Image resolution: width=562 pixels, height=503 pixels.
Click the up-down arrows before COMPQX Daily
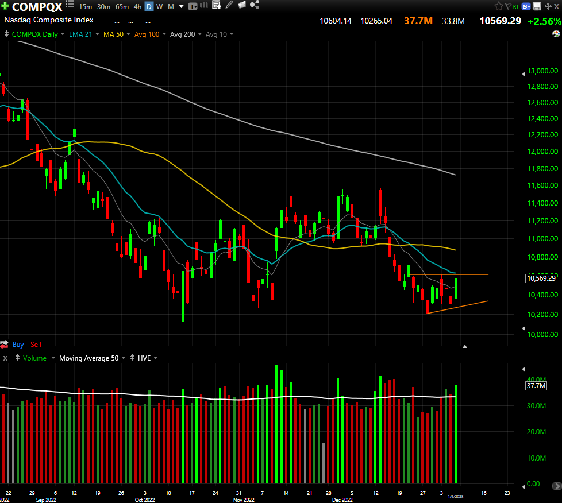(6, 34)
